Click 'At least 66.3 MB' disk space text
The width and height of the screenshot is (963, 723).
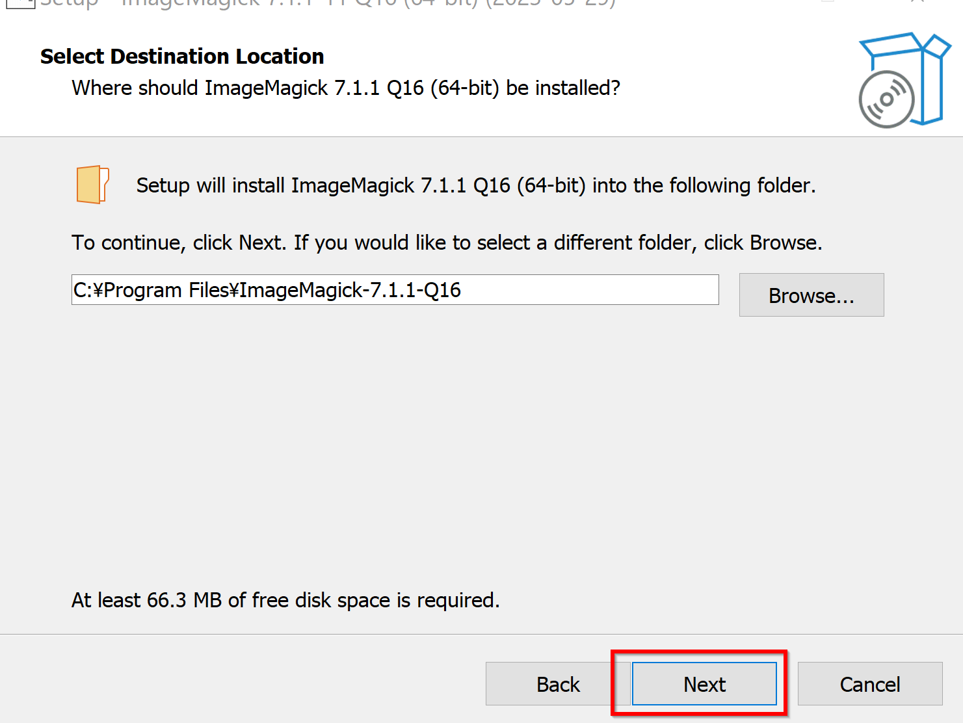[285, 600]
